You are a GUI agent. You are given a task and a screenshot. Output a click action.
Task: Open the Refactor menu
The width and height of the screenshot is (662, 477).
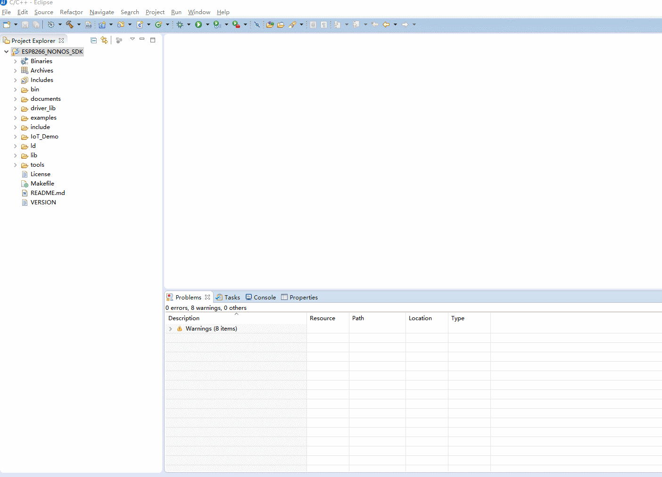[71, 12]
